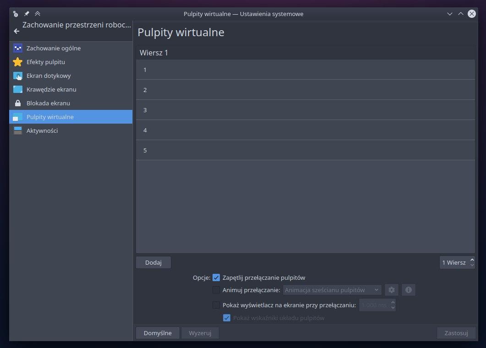Open Animacja sześcianu pulpitów dropdown
The height and width of the screenshot is (348, 486).
pos(332,290)
